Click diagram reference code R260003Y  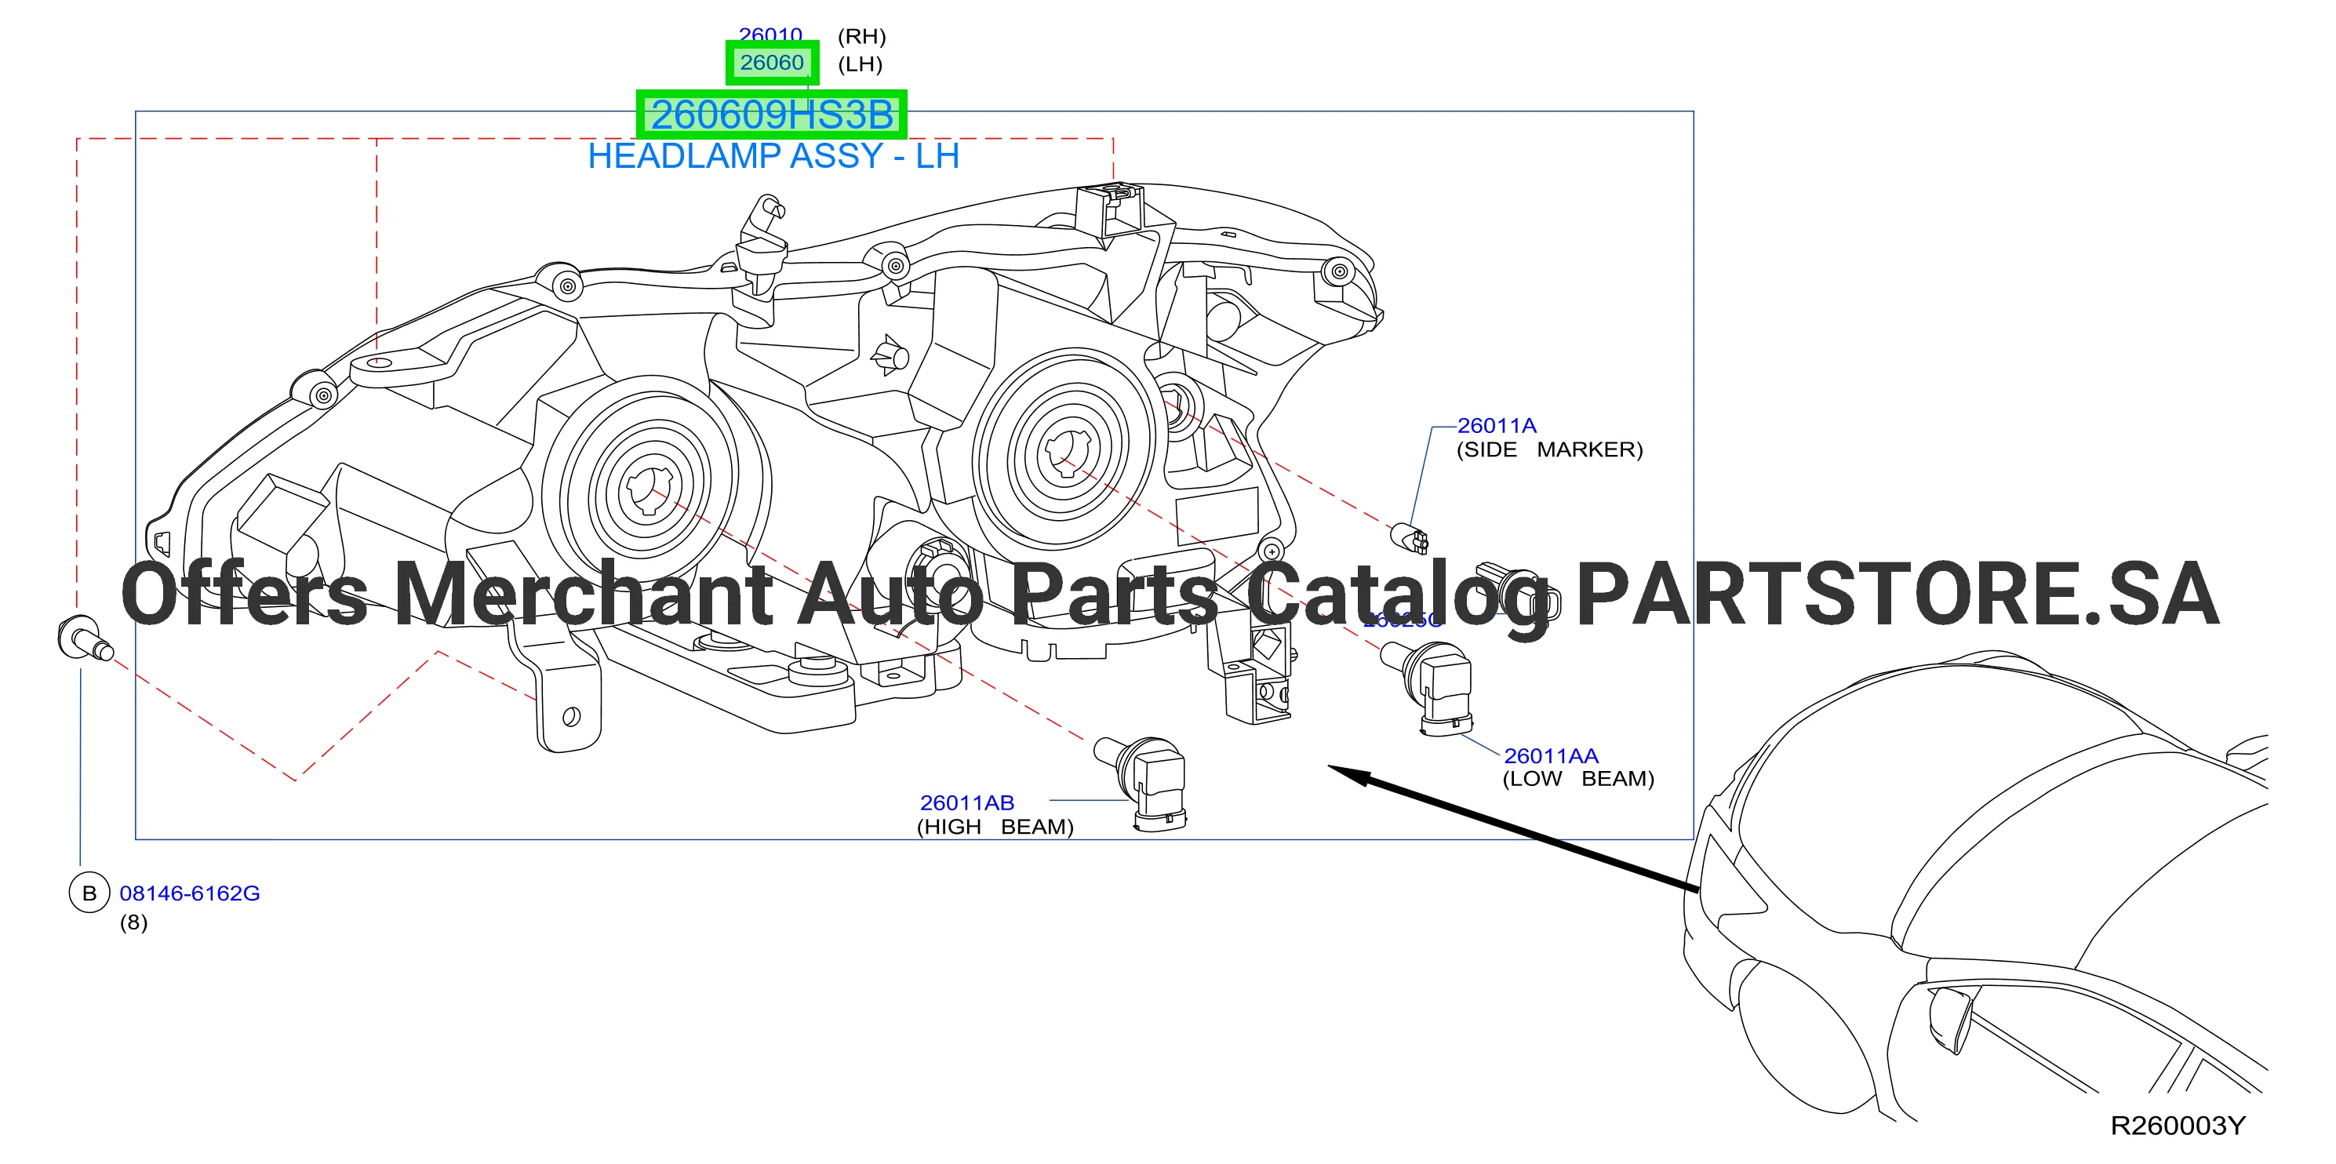pyautogui.click(x=2178, y=1125)
